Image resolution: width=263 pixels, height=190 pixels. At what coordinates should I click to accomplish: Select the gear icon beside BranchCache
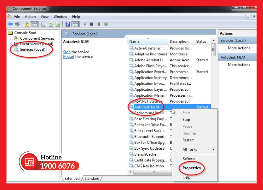pos(131,154)
